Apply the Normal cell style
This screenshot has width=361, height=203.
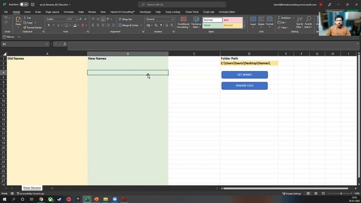(x=213, y=20)
